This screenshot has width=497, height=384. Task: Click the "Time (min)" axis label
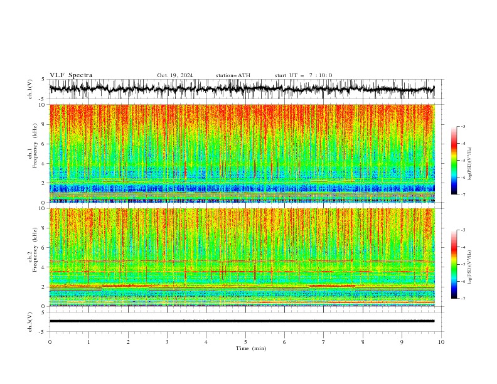point(251,348)
